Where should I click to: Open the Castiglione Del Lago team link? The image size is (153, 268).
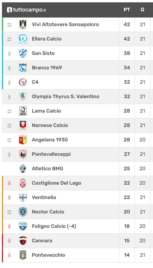pyautogui.click(x=56, y=183)
